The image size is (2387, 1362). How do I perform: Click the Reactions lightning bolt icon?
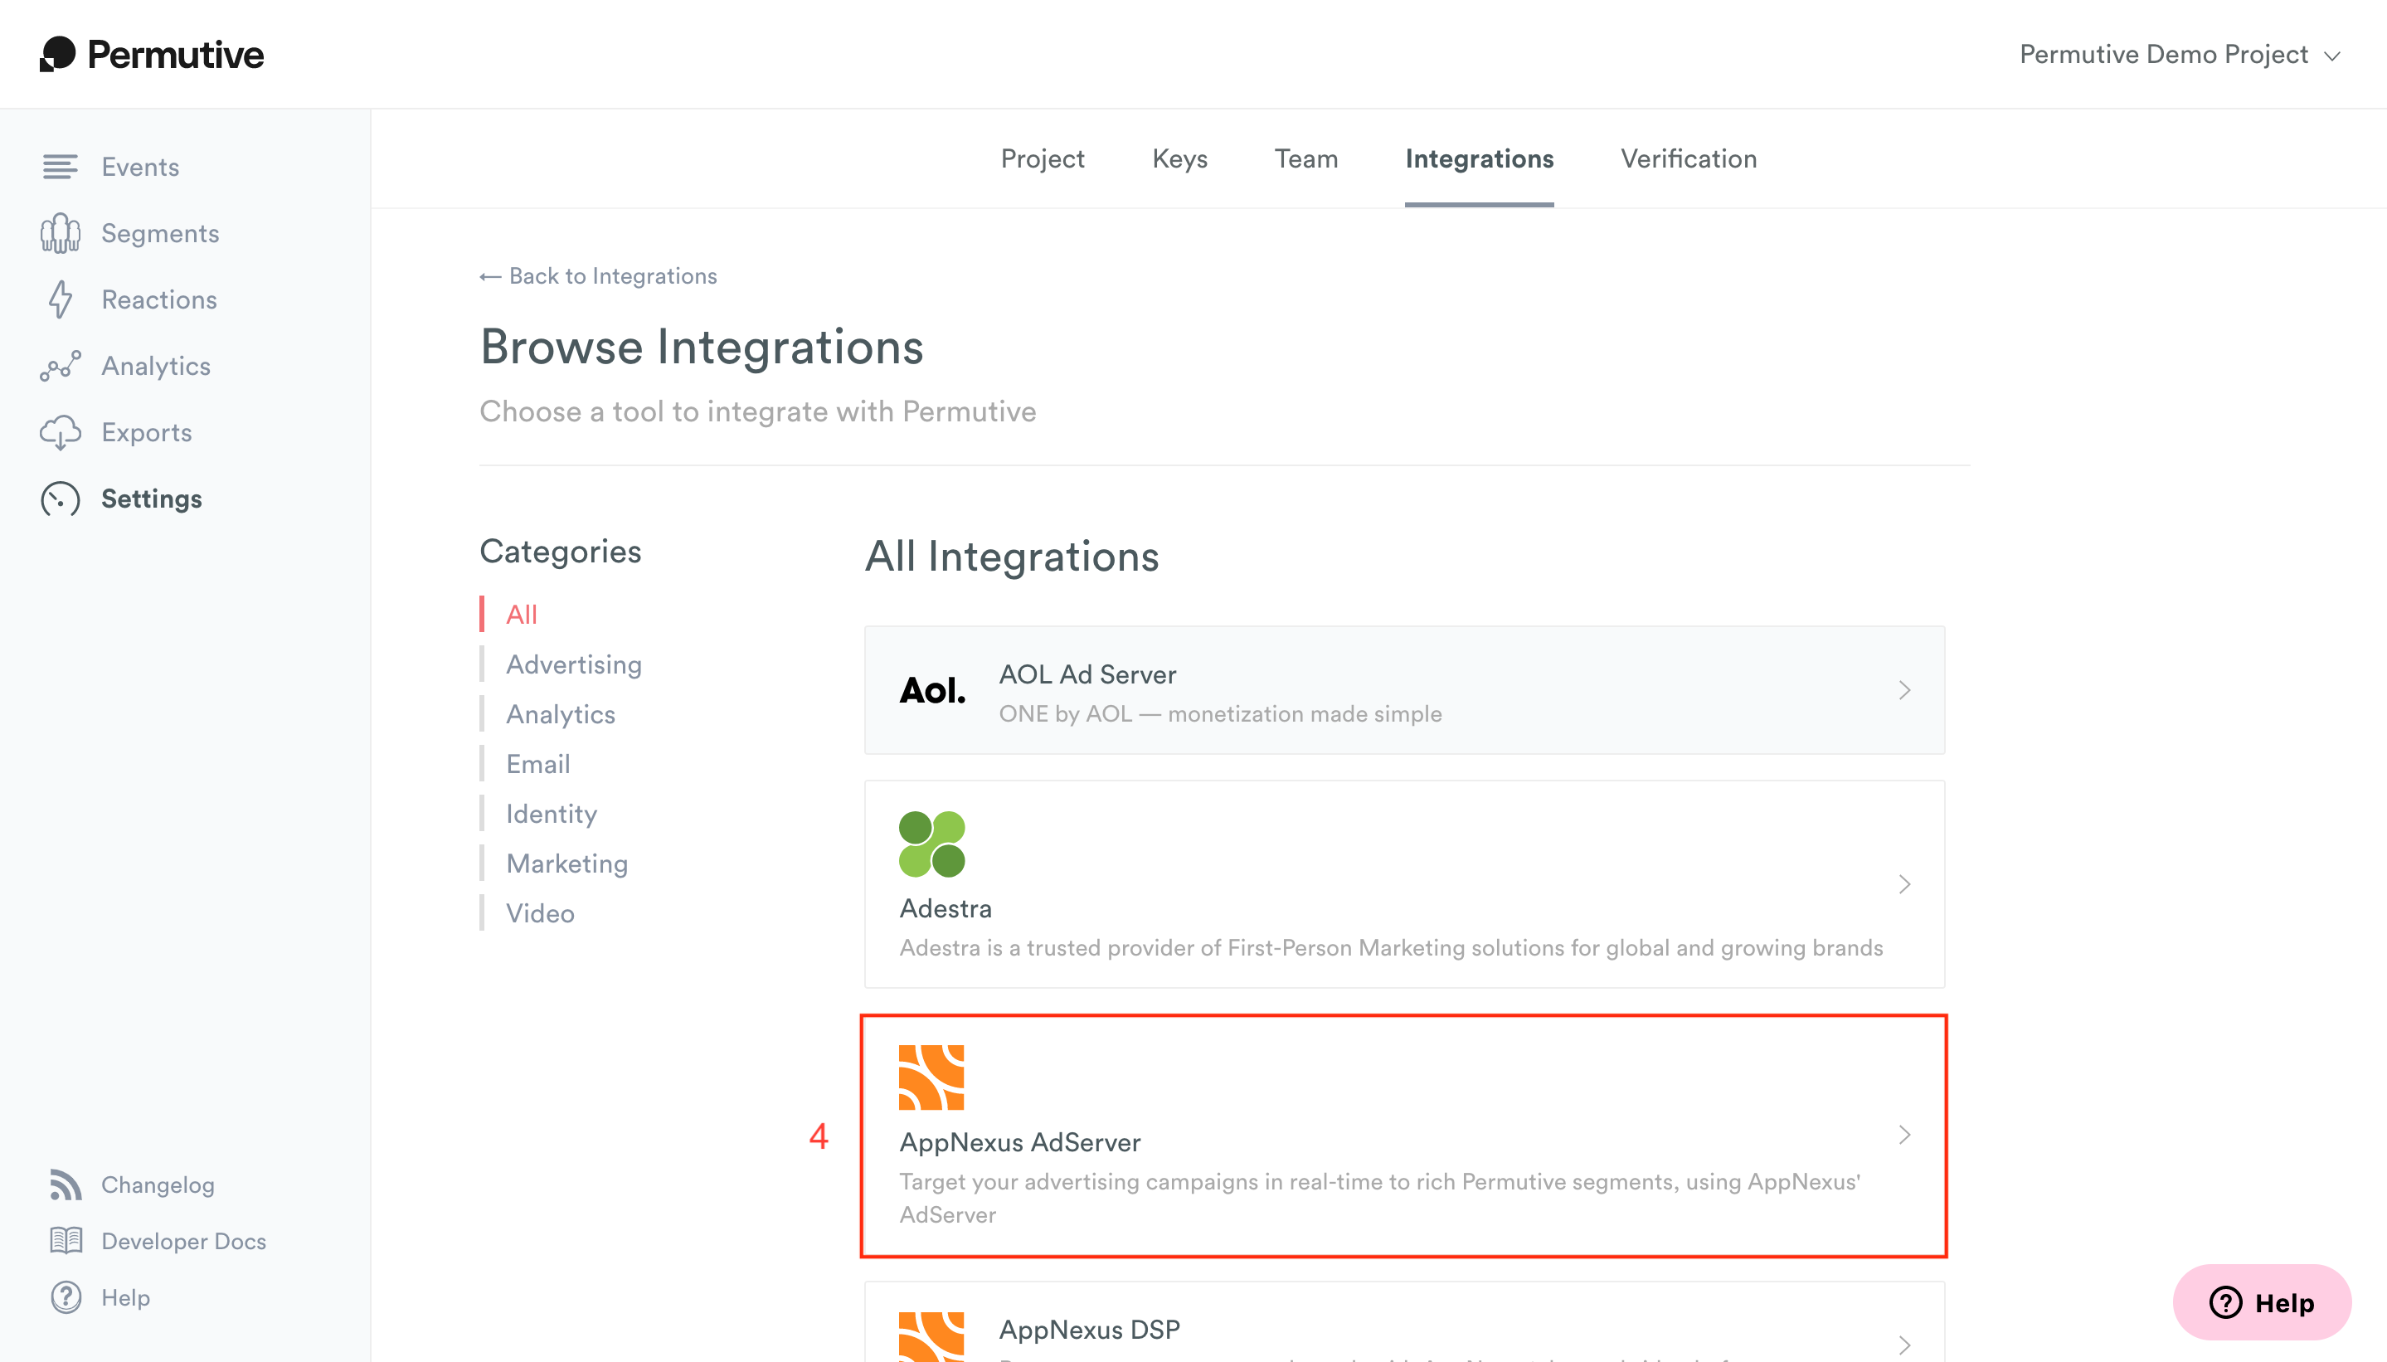pos(60,299)
